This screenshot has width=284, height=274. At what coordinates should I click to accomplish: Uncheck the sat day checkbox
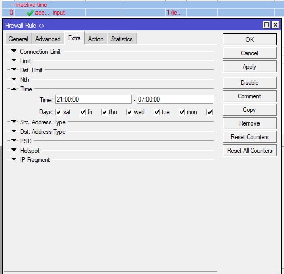point(58,112)
